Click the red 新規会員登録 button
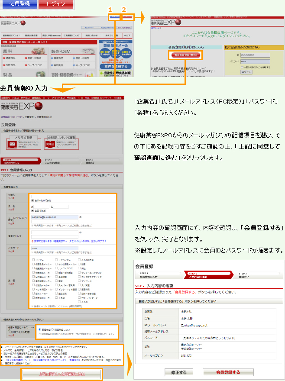This screenshot has height=381, width=285. click(185, 55)
